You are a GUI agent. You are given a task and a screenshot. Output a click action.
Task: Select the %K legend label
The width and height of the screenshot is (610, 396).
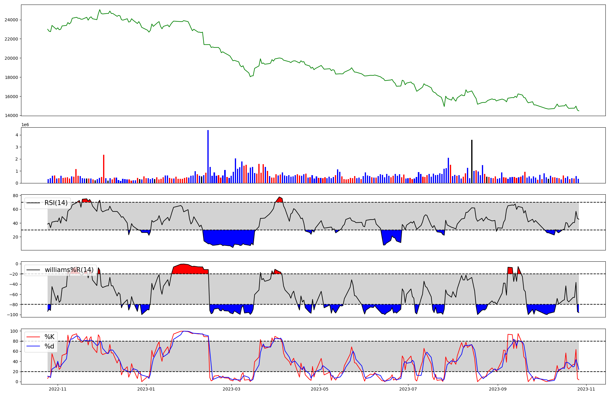pos(49,337)
